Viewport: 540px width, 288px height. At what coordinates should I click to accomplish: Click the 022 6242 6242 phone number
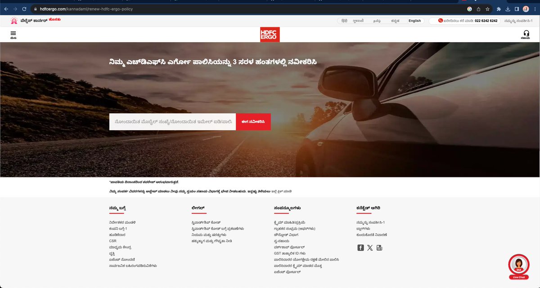pyautogui.click(x=486, y=21)
